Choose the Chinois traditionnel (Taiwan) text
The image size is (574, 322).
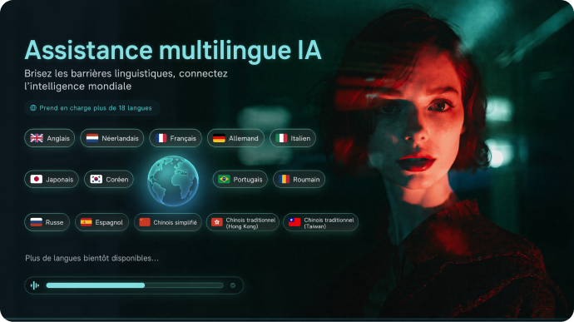click(x=329, y=223)
